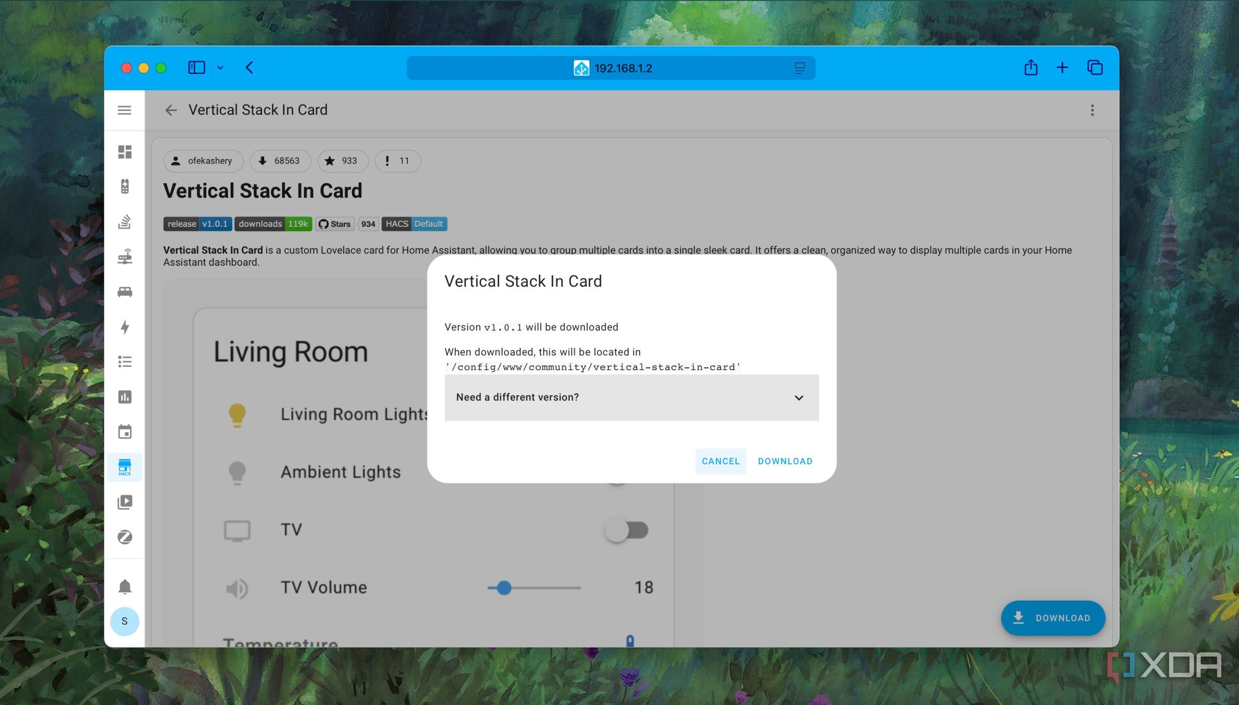Screen dimensions: 1239x705
Task: Click the ofekashery author chip
Action: tap(203, 161)
